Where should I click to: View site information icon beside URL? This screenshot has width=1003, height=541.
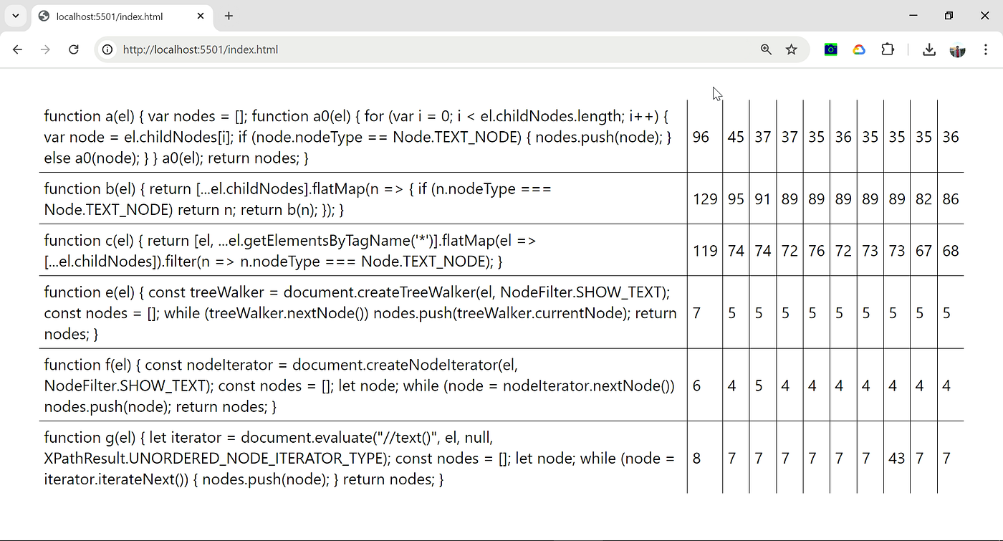point(107,49)
